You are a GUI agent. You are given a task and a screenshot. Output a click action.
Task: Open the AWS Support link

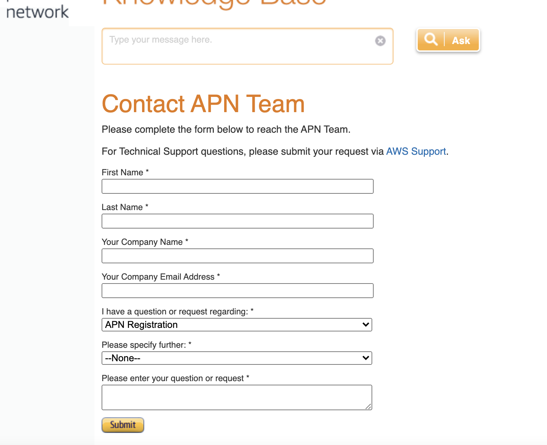pyautogui.click(x=416, y=152)
